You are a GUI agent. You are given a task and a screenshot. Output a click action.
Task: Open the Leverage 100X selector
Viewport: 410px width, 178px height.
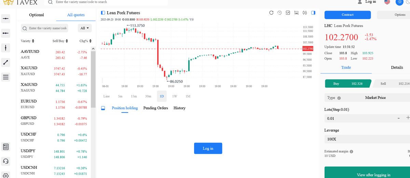366,139
